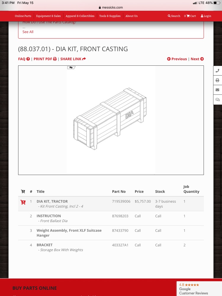The height and width of the screenshot is (296, 222).
Task: Click PRINT PDF link
Action: [45, 59]
